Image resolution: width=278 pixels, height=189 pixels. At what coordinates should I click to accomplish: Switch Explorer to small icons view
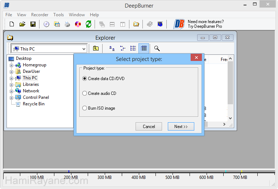pyautogui.click(x=123, y=48)
